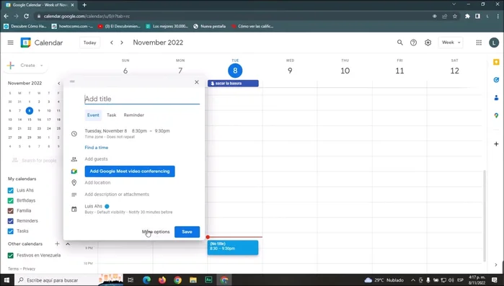504x286 pixels.
Task: Toggle Festivos en Venezuela checkbox
Action: tap(11, 256)
